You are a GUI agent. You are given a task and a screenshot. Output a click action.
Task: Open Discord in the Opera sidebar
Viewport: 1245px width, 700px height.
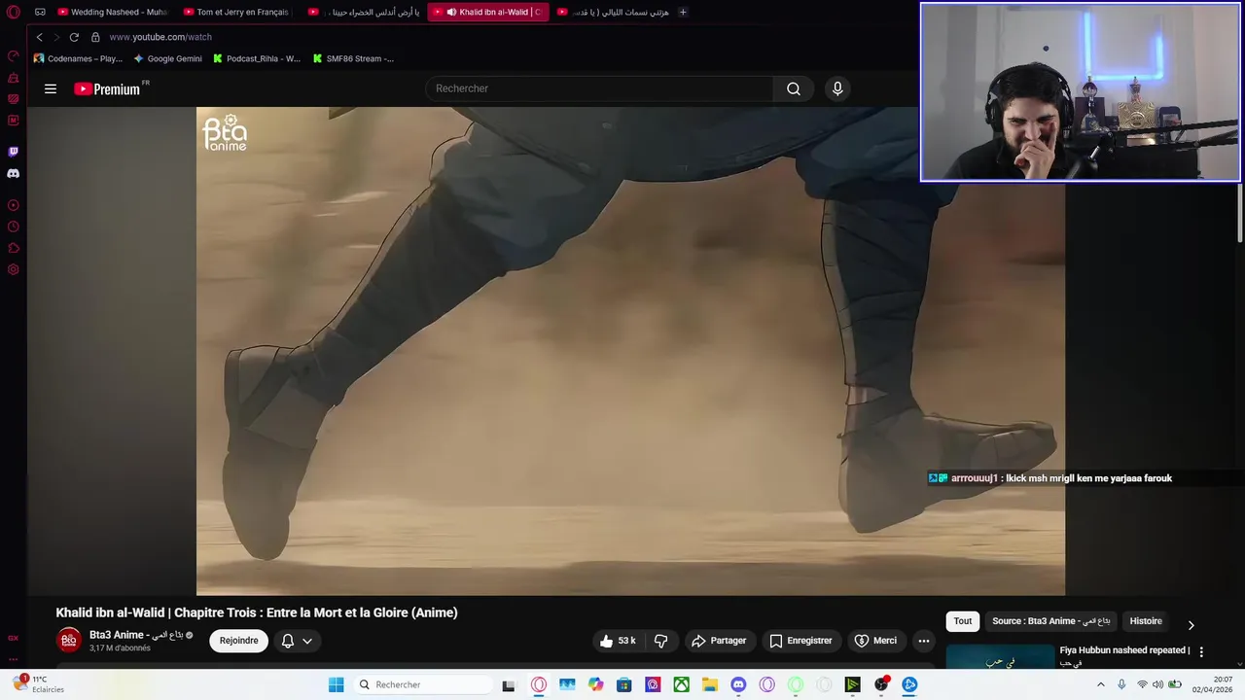click(x=14, y=173)
